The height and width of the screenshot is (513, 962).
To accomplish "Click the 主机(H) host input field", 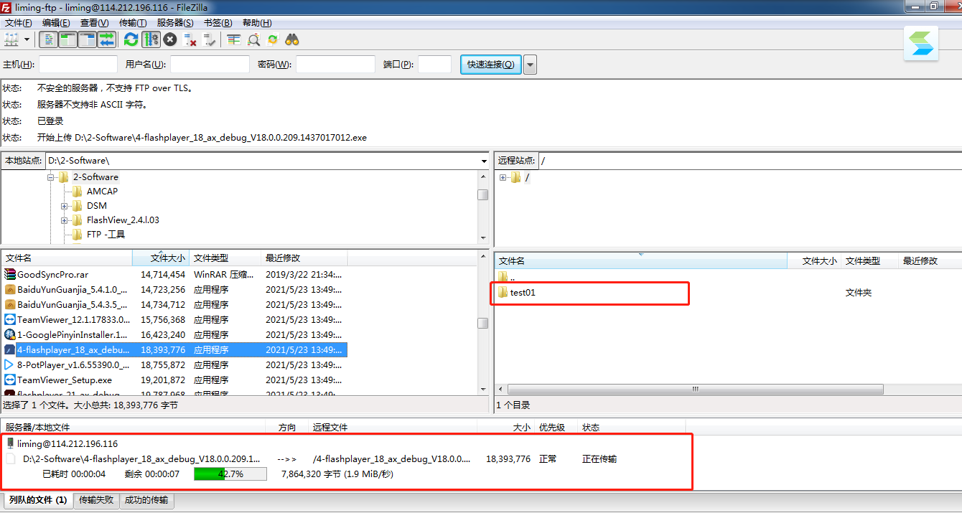I will point(78,65).
